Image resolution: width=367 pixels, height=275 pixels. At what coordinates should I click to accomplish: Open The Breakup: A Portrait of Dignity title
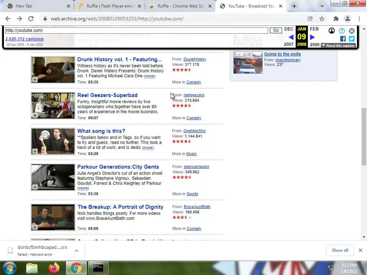click(120, 207)
